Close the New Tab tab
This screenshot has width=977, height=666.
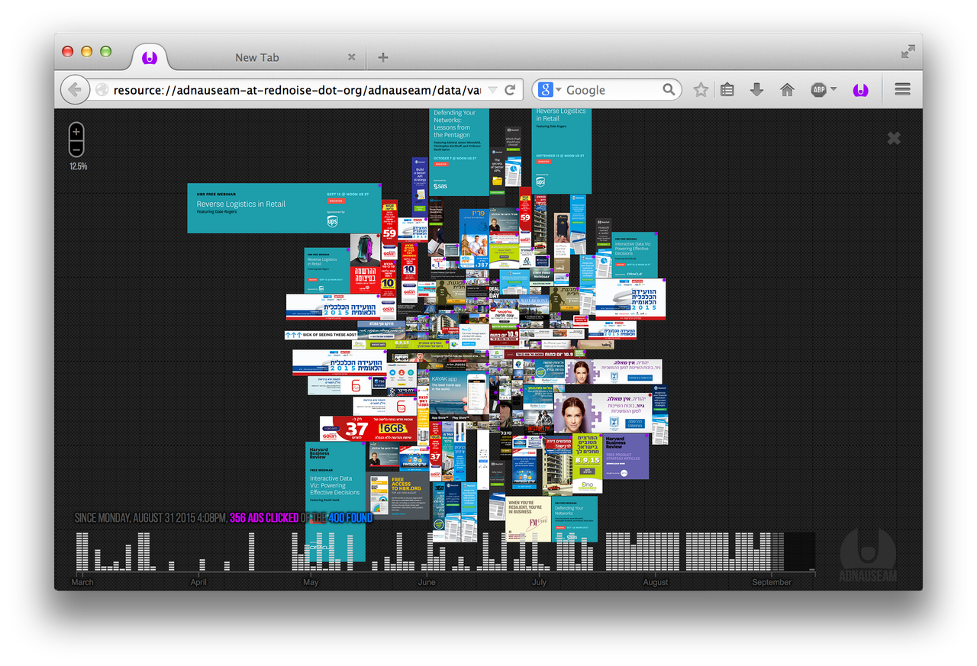point(352,57)
